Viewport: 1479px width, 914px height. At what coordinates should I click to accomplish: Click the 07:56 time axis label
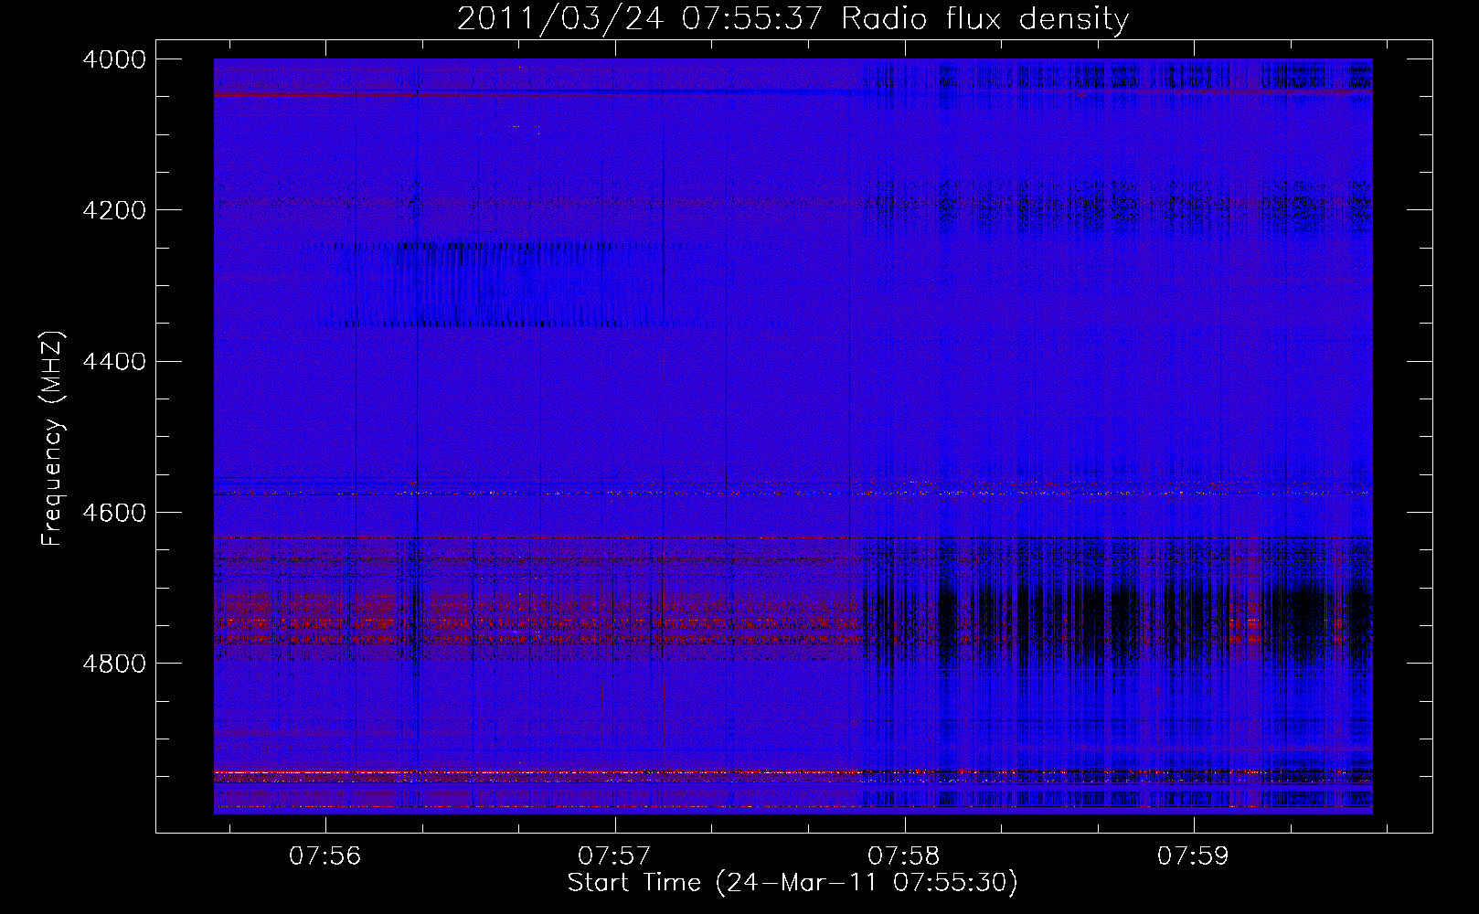[x=325, y=856]
